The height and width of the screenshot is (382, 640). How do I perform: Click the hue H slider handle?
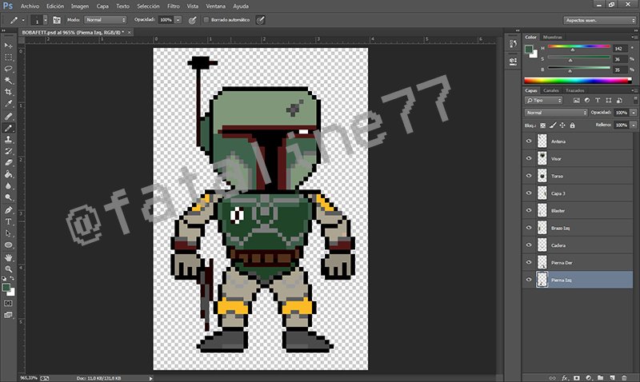pos(573,50)
